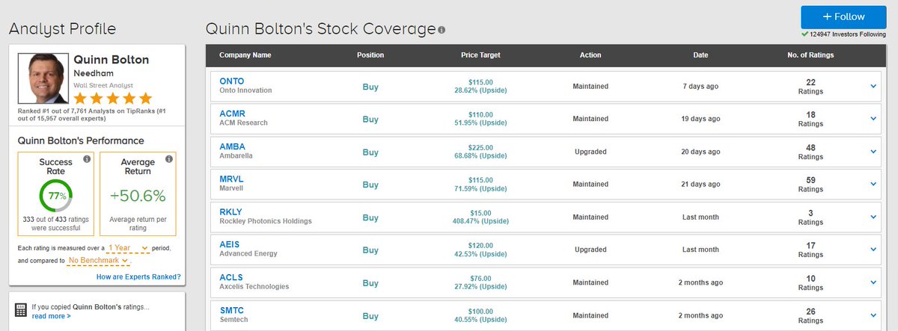The width and height of the screenshot is (898, 331).
Task: Sort by Date column header
Action: [x=700, y=55]
